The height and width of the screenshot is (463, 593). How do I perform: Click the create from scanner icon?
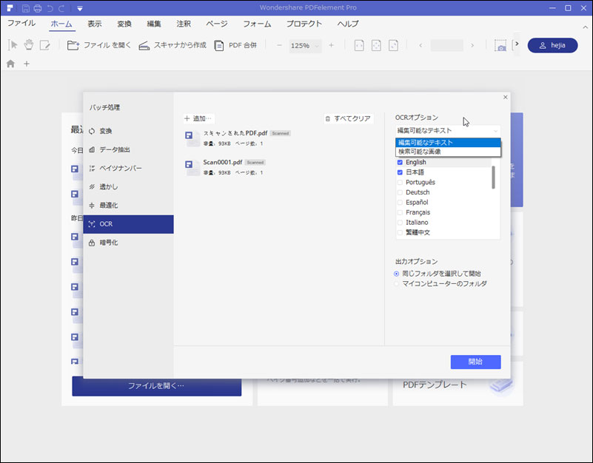(144, 46)
